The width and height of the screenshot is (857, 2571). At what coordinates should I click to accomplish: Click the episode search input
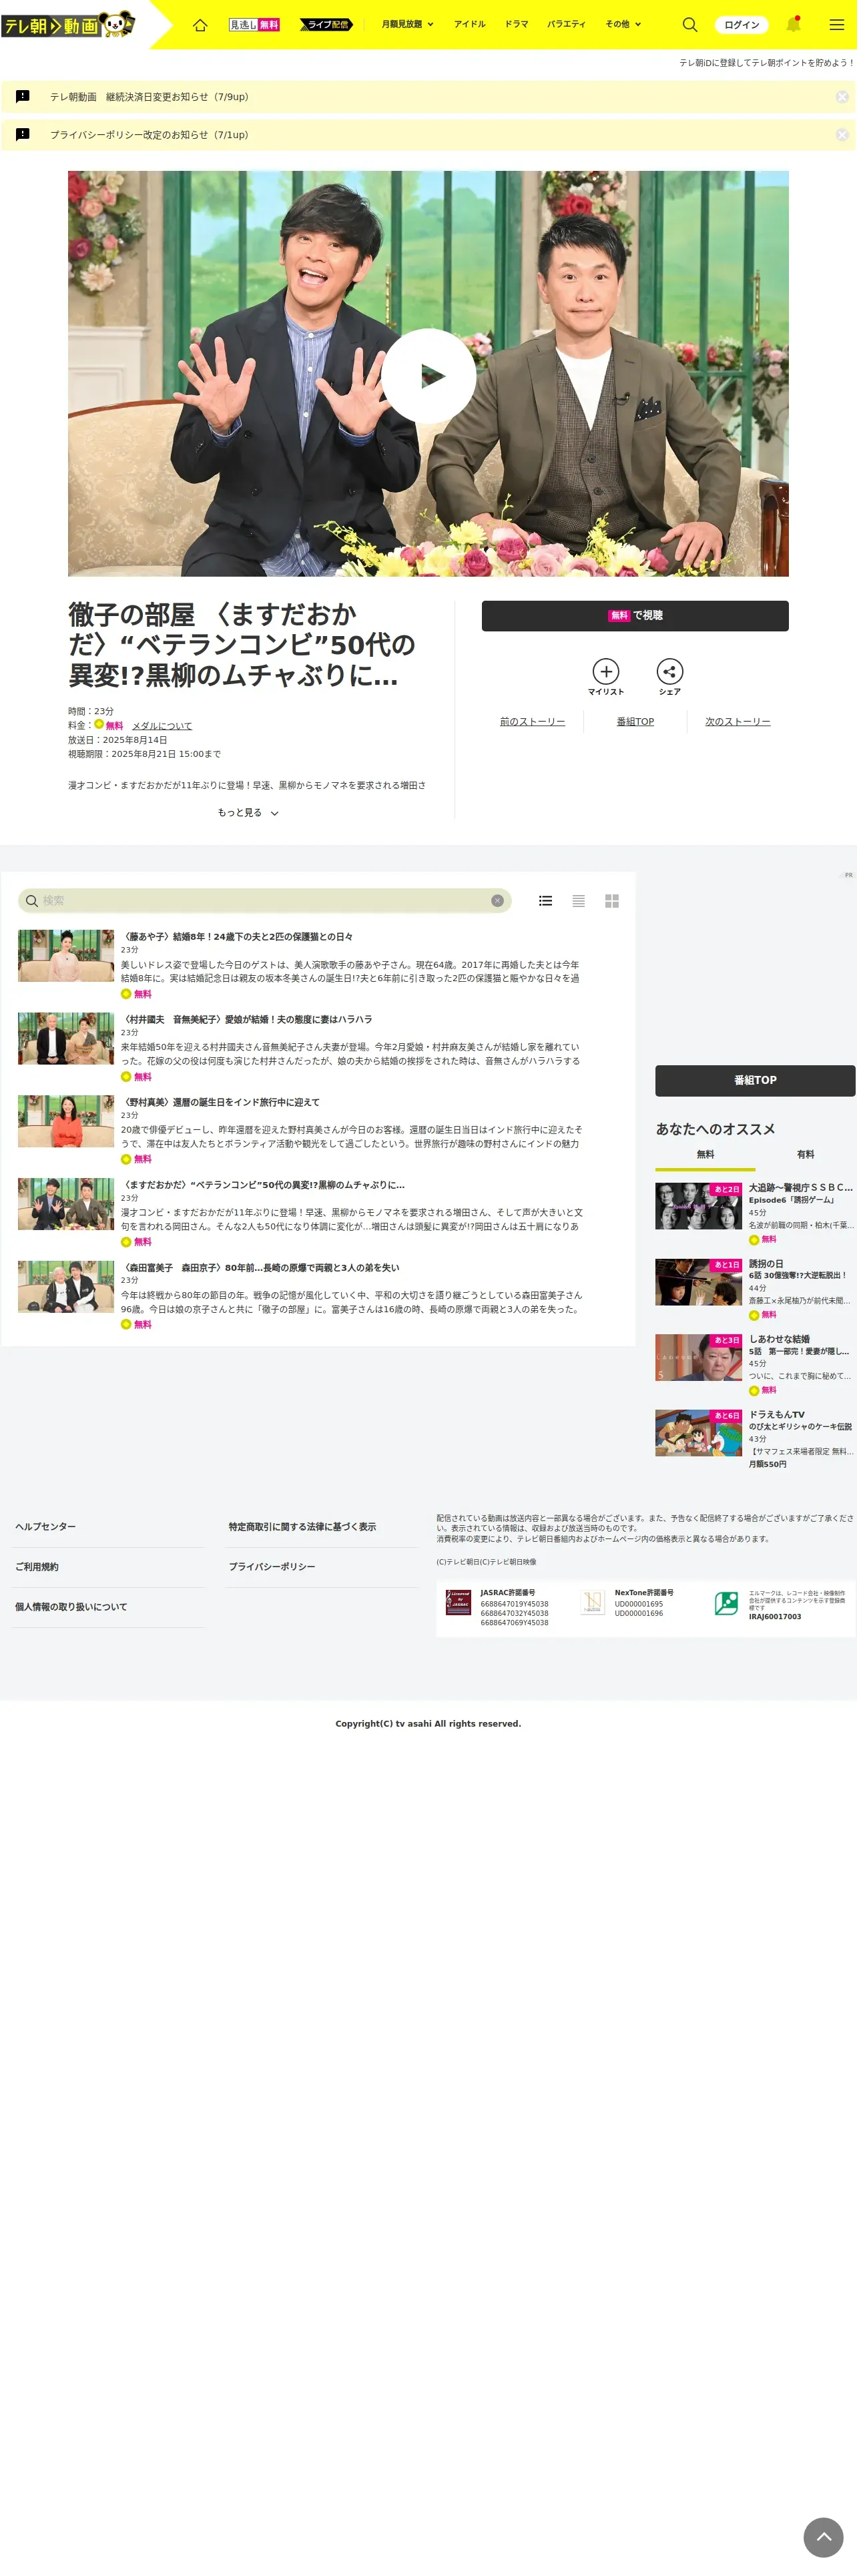point(264,900)
